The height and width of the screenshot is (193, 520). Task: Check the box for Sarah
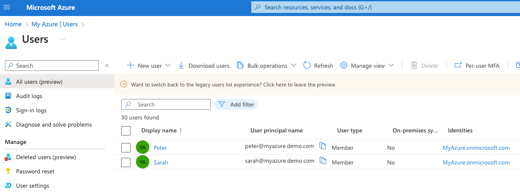tap(126, 163)
